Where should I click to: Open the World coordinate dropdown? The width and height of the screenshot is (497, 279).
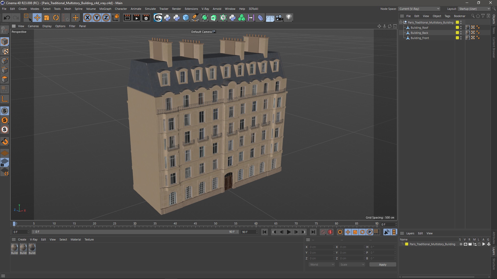[x=322, y=265]
